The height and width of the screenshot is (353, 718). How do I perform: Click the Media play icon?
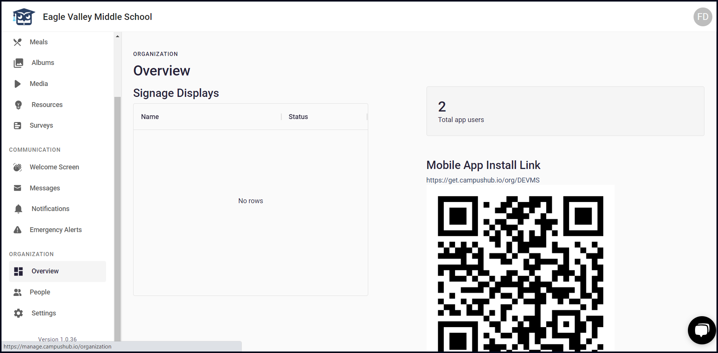tap(18, 84)
